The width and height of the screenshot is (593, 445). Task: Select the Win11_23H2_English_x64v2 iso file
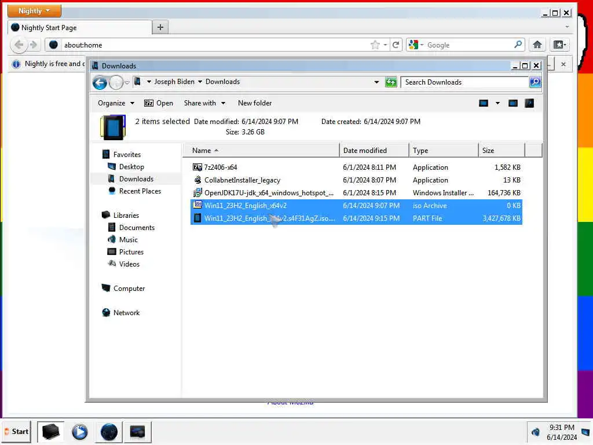(356, 206)
